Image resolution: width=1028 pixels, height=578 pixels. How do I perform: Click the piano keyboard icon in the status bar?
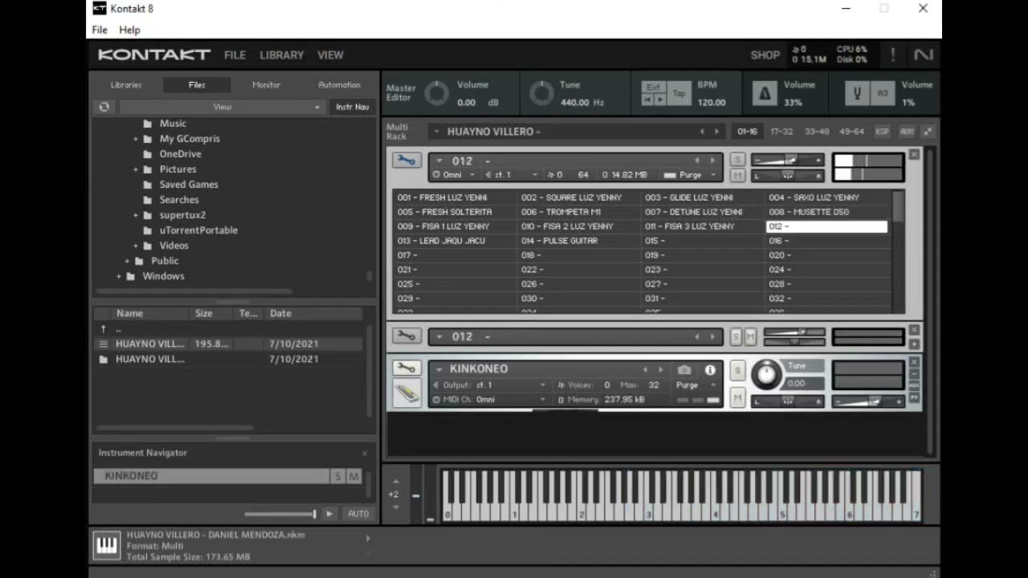point(107,546)
